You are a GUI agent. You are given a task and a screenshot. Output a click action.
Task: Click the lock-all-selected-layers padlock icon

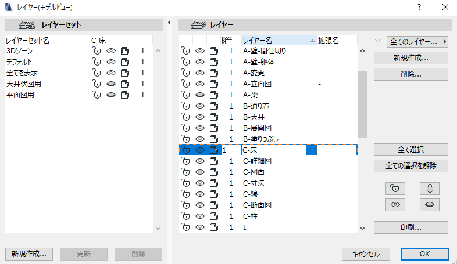pos(430,189)
